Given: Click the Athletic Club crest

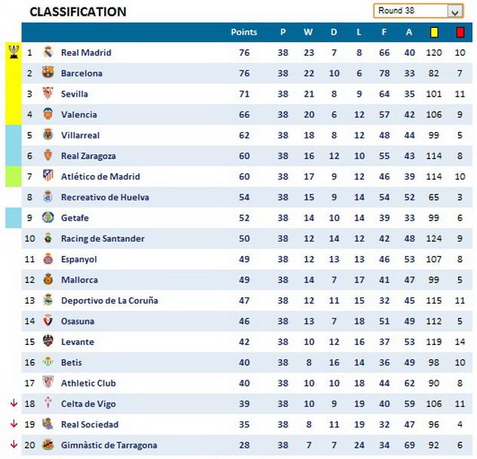Looking at the screenshot, I should 48,383.
